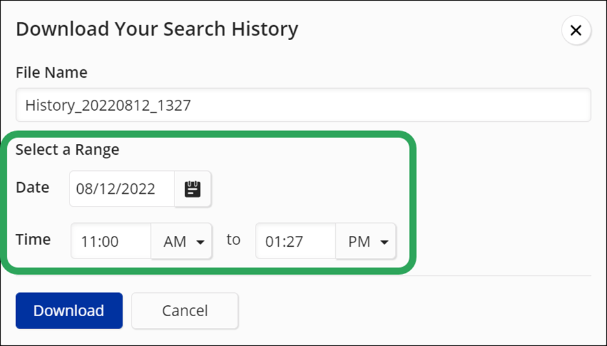
Task: Click the dialog title text
Action: tap(156, 29)
